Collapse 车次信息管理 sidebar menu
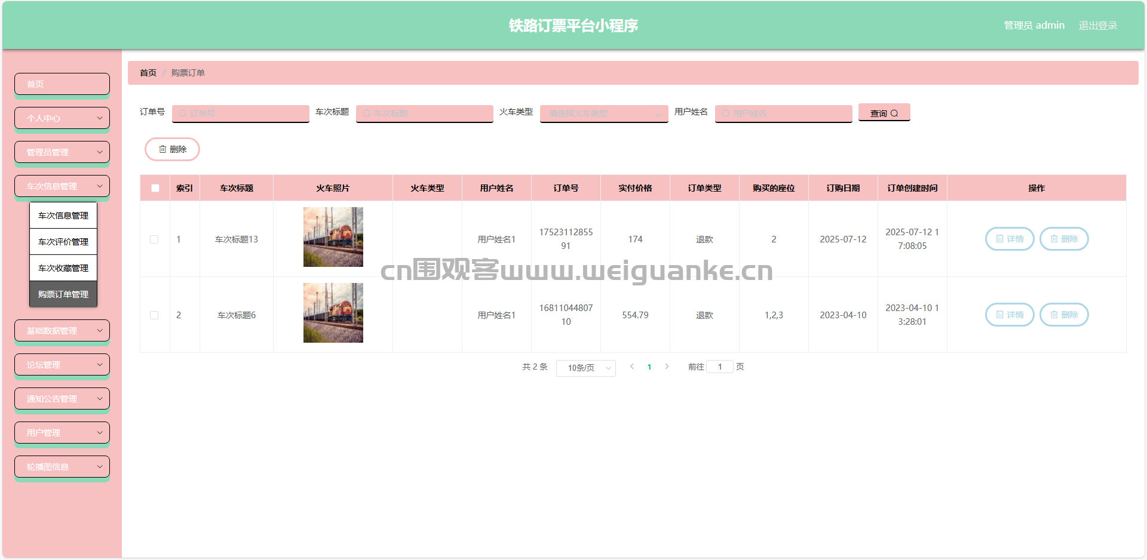 pyautogui.click(x=62, y=186)
